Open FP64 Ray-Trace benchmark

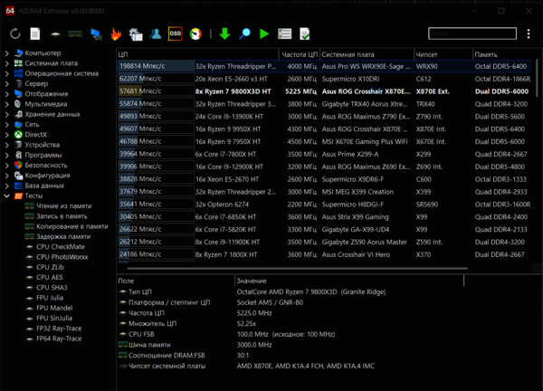click(x=59, y=339)
